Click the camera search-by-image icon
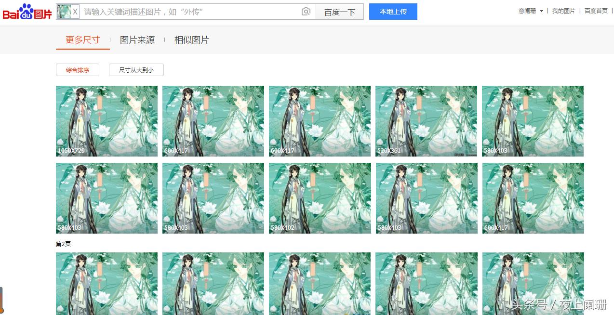614x315 pixels. coord(306,12)
